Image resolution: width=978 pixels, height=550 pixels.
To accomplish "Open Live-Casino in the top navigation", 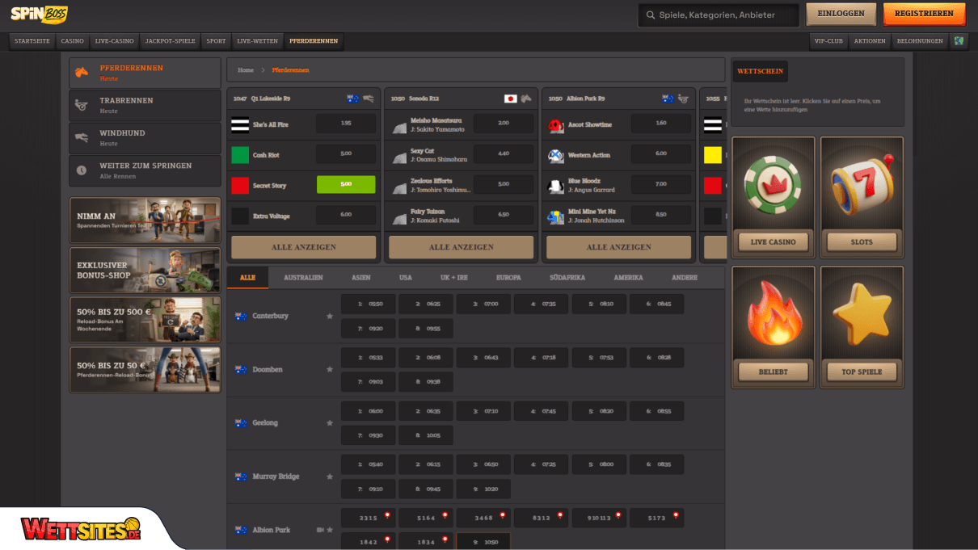I will coord(114,41).
